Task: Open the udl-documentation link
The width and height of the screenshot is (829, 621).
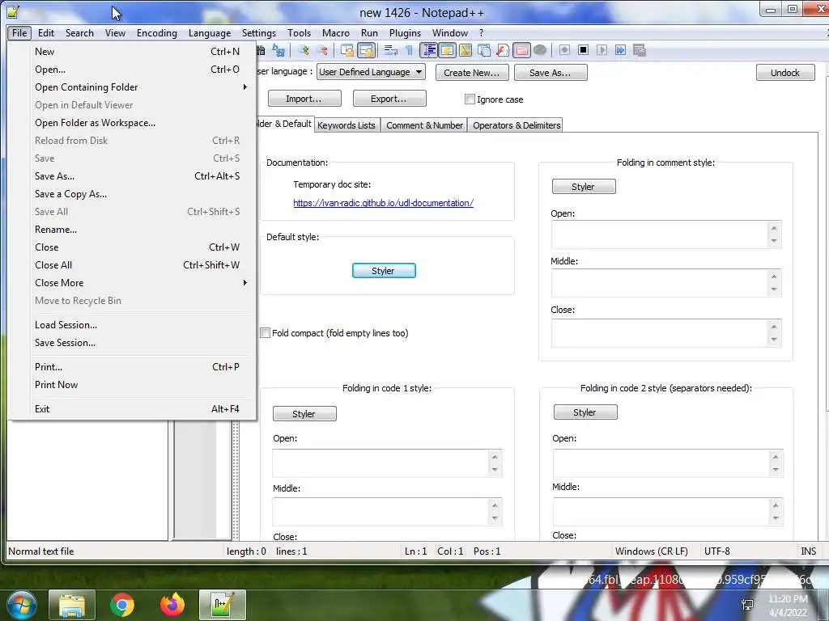Action: coord(383,203)
